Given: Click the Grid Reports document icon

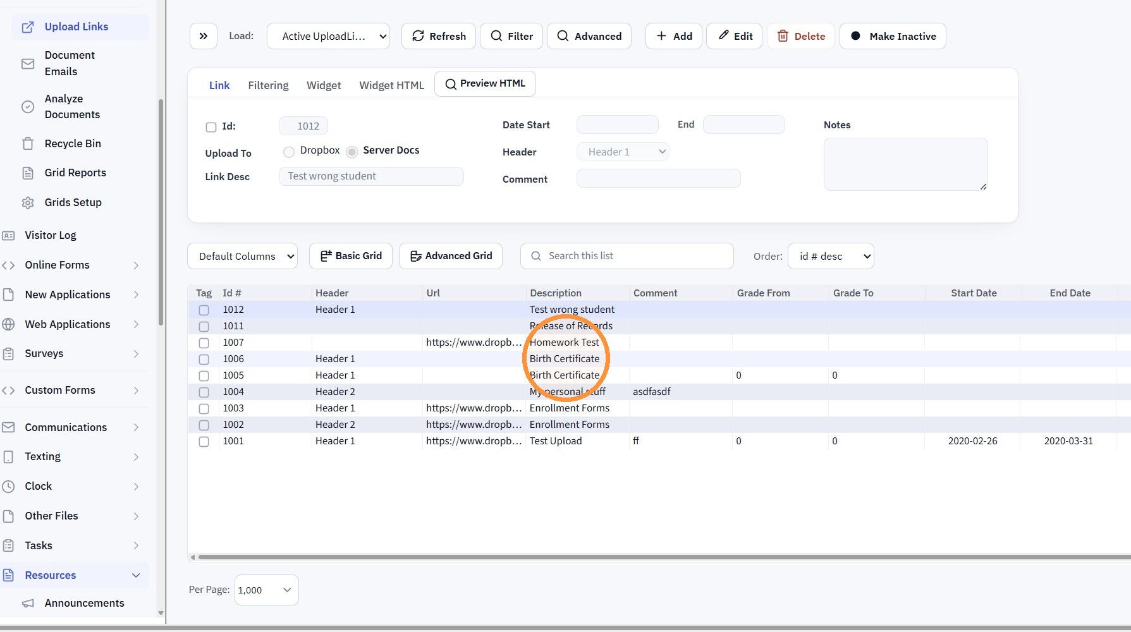Looking at the screenshot, I should point(28,173).
